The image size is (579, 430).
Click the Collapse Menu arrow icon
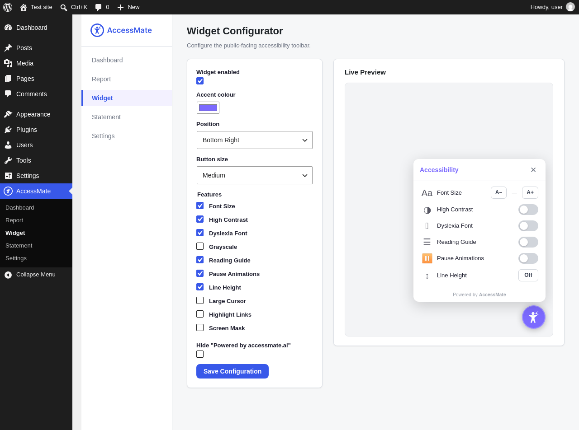click(8, 275)
